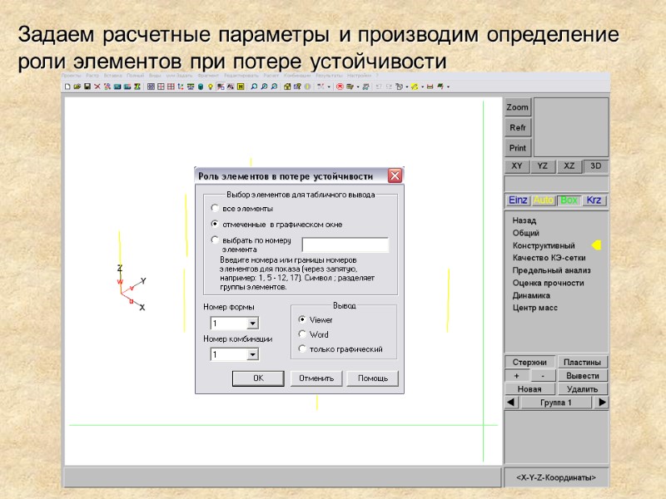Click the yellow coin icon right of the house

click(x=307, y=86)
